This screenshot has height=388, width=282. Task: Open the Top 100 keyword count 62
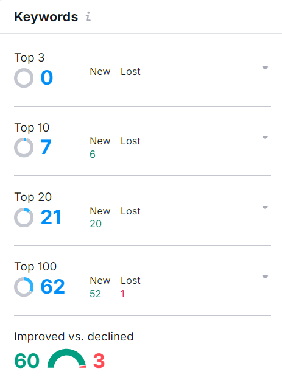[53, 286]
